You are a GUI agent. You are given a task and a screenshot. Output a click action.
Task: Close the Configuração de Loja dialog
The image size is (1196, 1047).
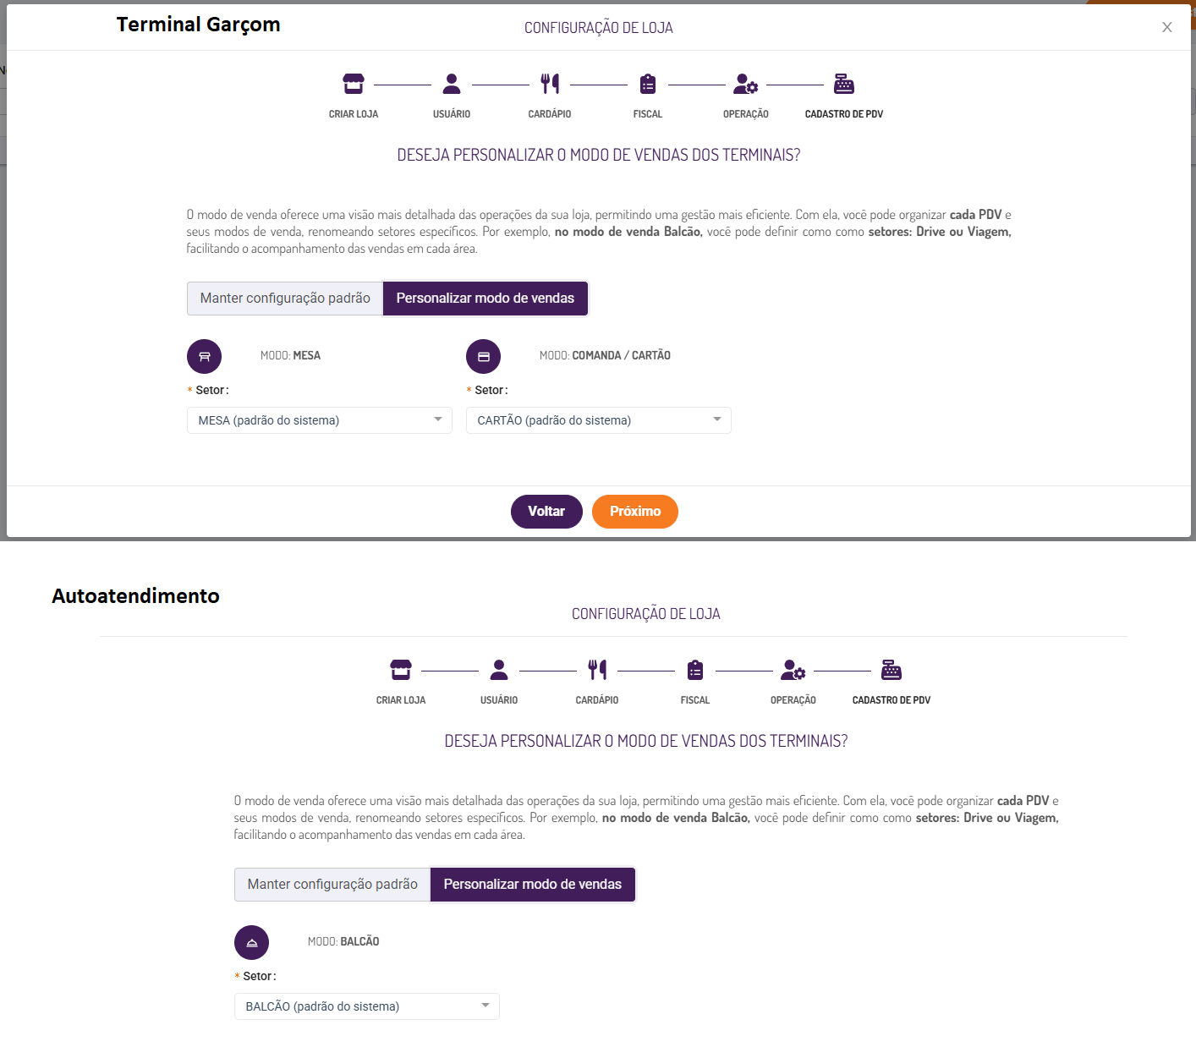coord(1166,27)
